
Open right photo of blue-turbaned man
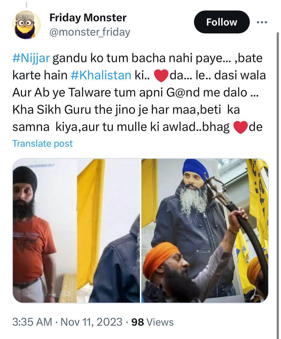pyautogui.click(x=205, y=231)
